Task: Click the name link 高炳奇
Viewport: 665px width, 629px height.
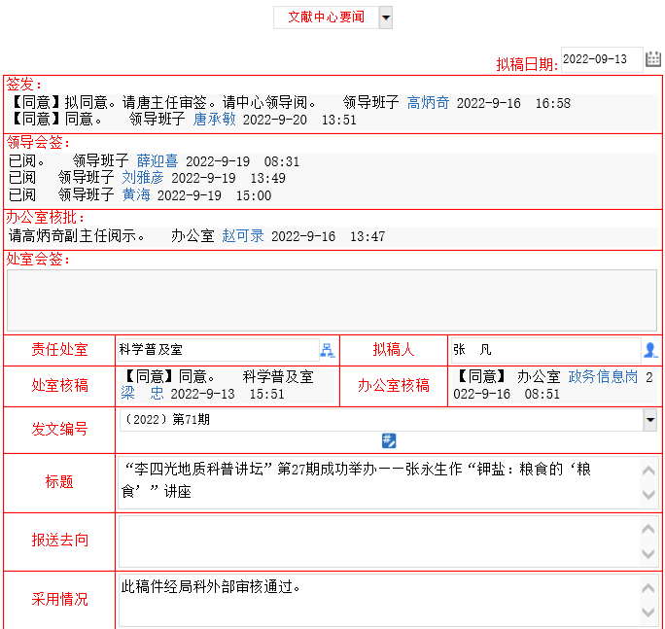Action: 428,103
